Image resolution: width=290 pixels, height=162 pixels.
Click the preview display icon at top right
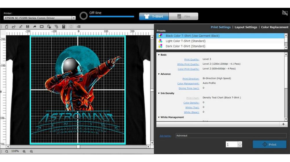(x=284, y=13)
